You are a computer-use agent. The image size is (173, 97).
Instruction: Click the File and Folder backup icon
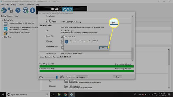[6, 33]
